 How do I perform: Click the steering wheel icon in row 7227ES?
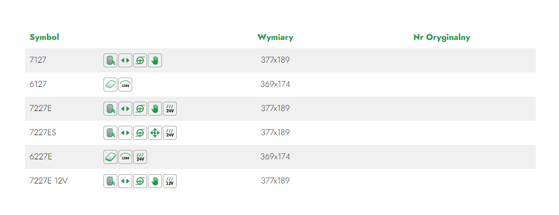click(140, 133)
